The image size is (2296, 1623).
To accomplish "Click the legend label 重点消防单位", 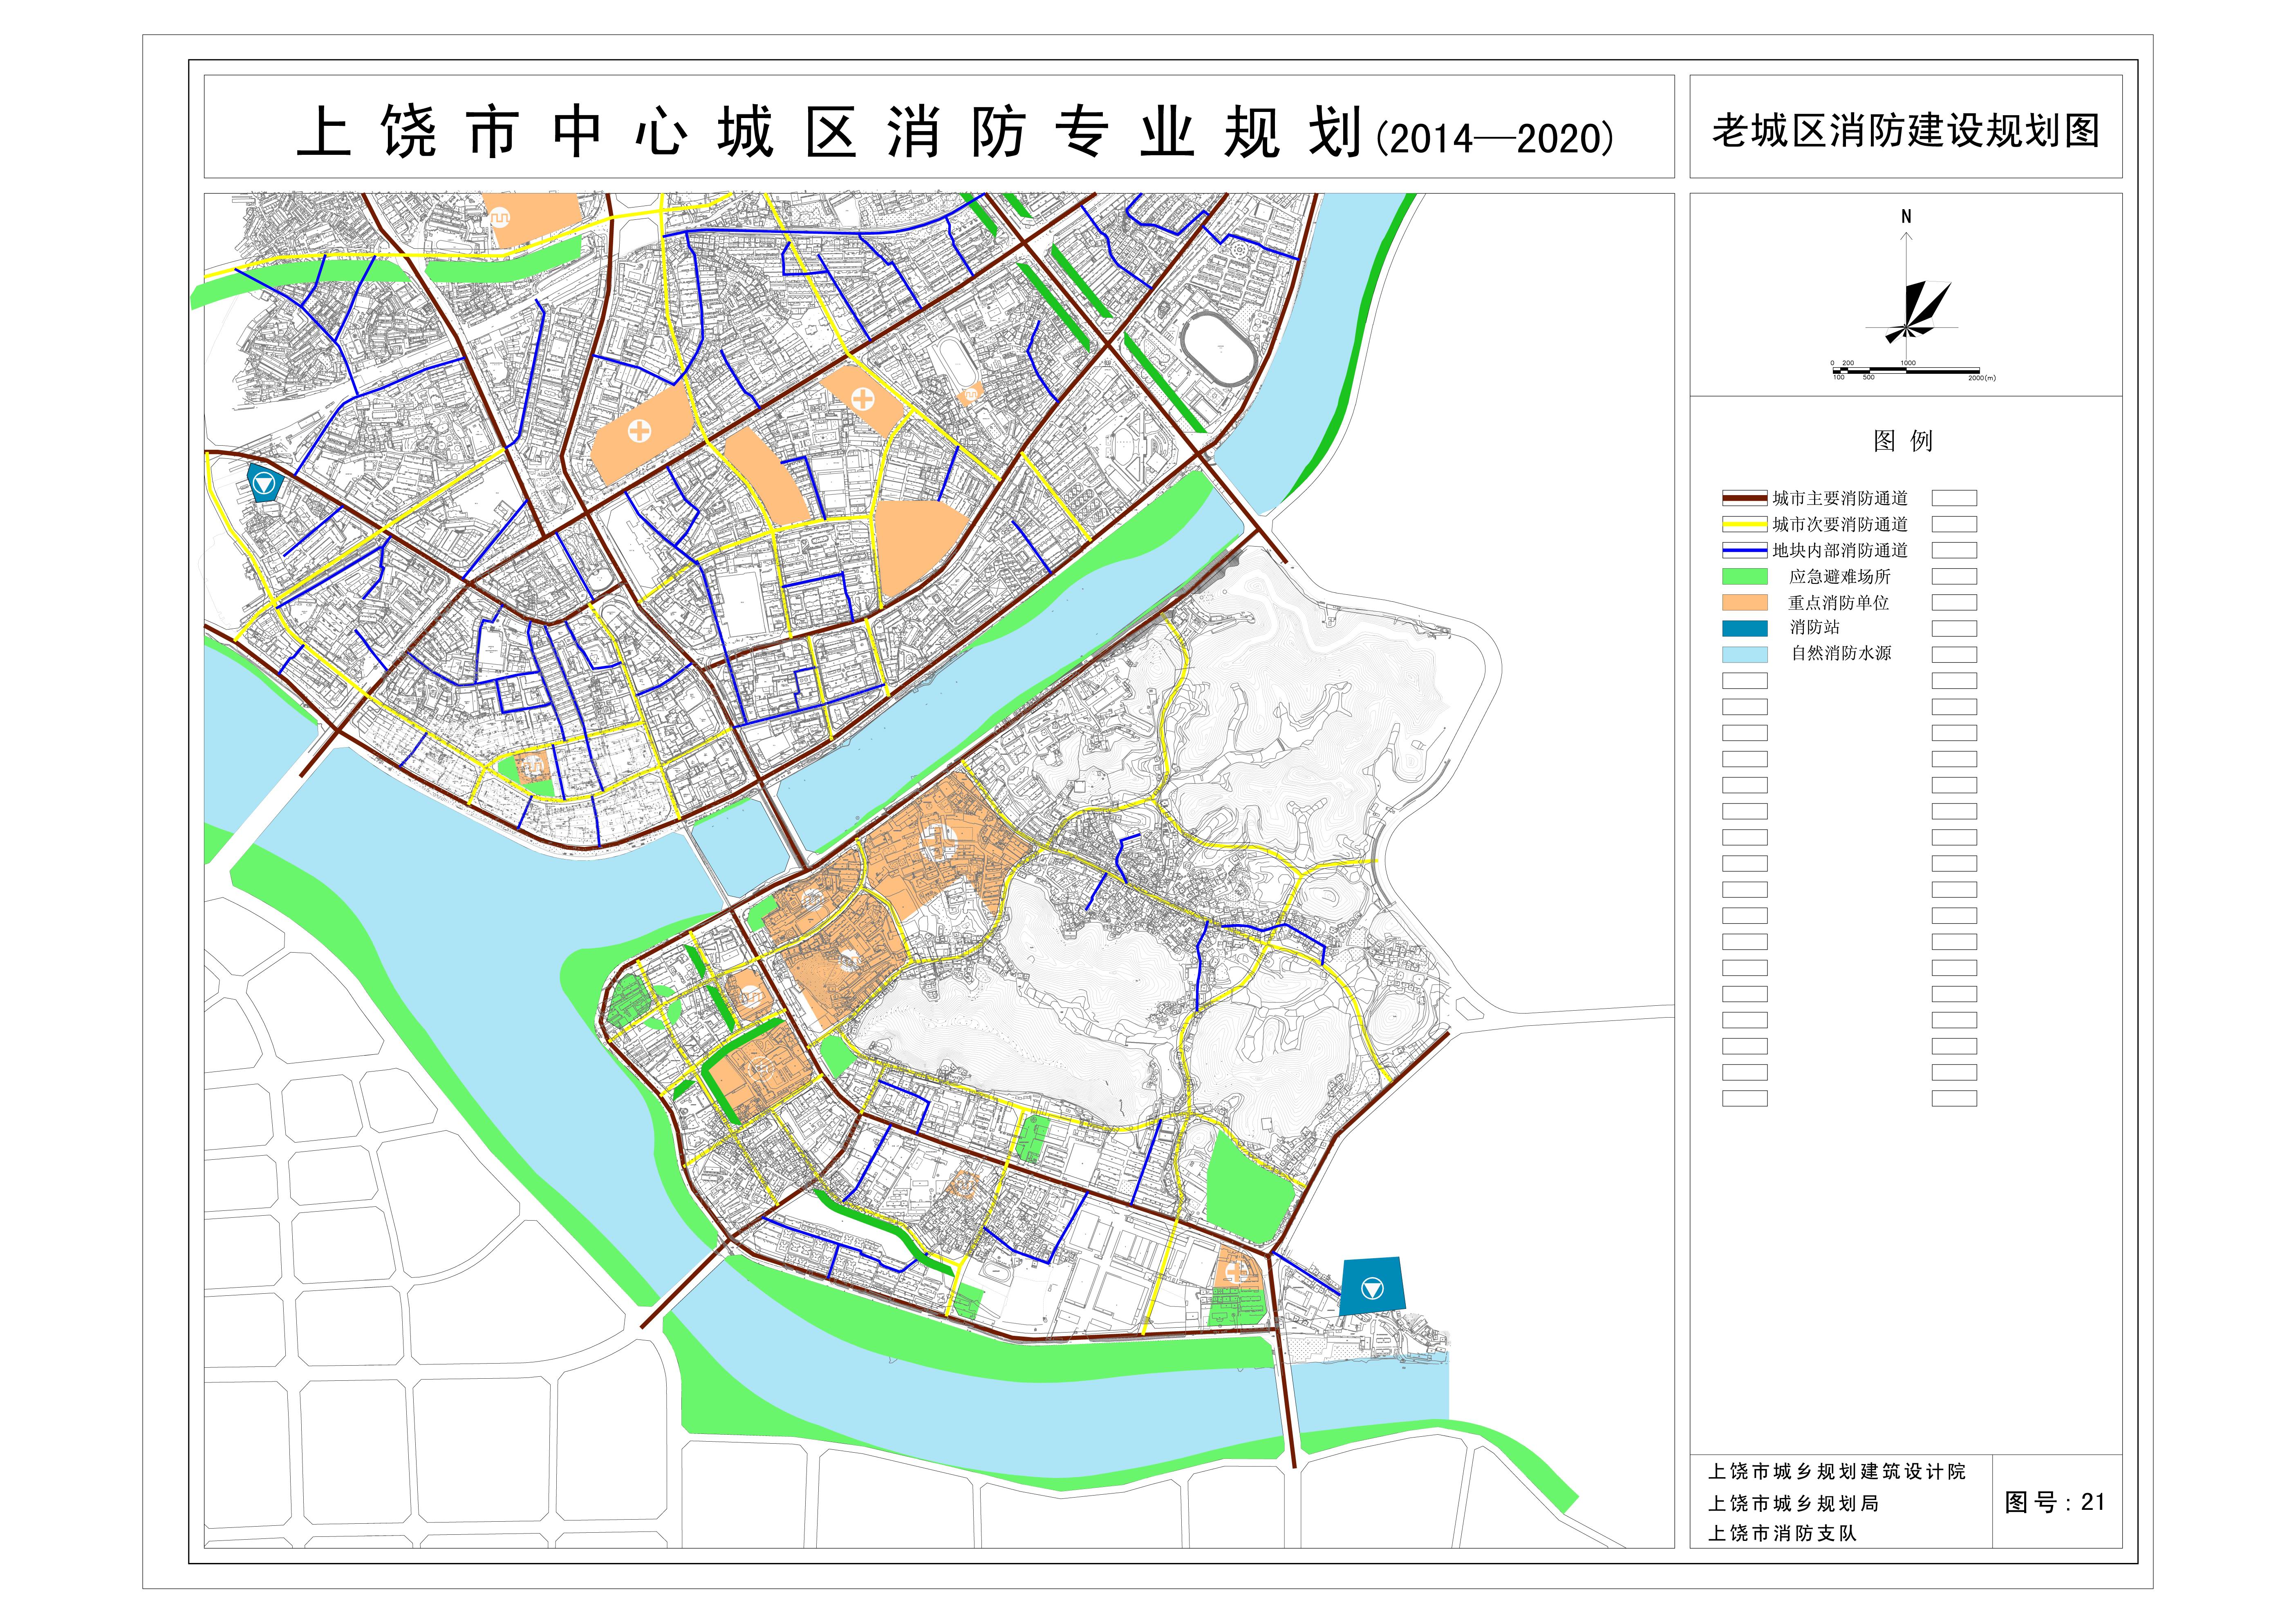I will pos(1839,603).
